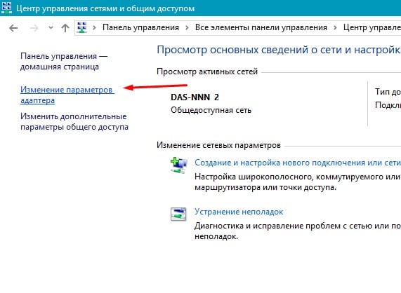Click the new connection setup icon
The image size is (401, 293).
click(178, 165)
